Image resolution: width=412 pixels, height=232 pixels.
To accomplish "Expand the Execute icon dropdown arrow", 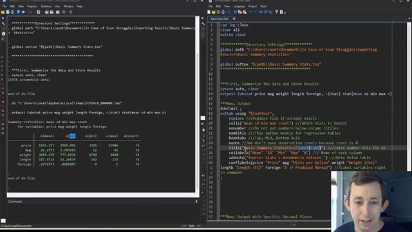I will [x=285, y=12].
